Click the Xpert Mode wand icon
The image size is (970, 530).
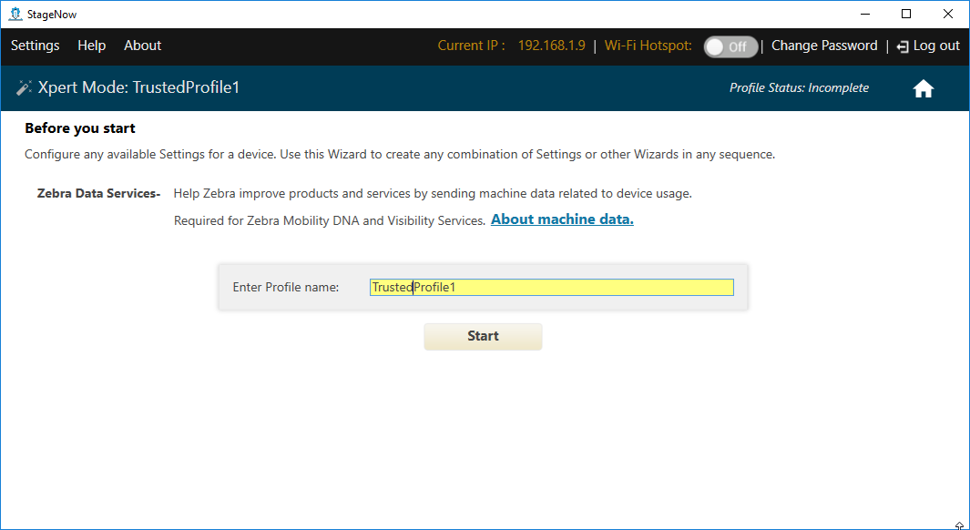click(x=23, y=88)
